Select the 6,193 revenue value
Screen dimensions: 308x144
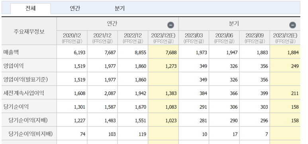click(80, 53)
